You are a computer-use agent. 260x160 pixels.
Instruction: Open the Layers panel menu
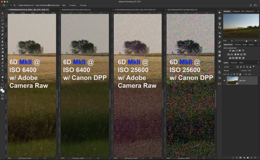point(258,63)
